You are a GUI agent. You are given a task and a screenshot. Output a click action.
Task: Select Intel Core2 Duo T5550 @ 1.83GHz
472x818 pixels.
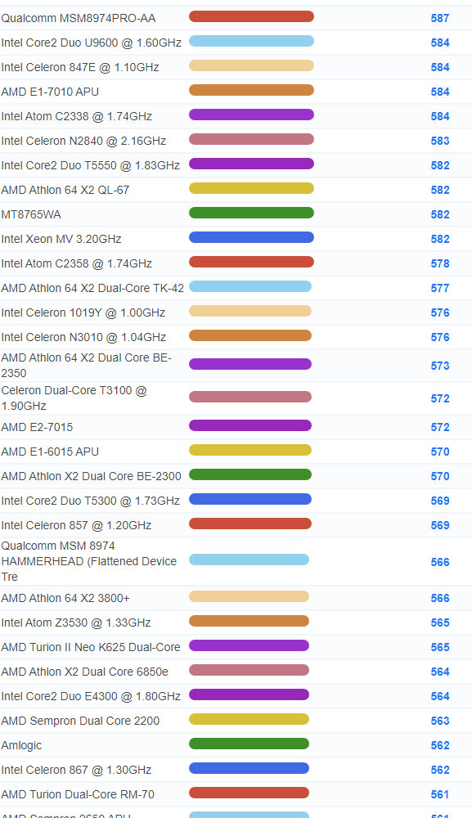90,165
